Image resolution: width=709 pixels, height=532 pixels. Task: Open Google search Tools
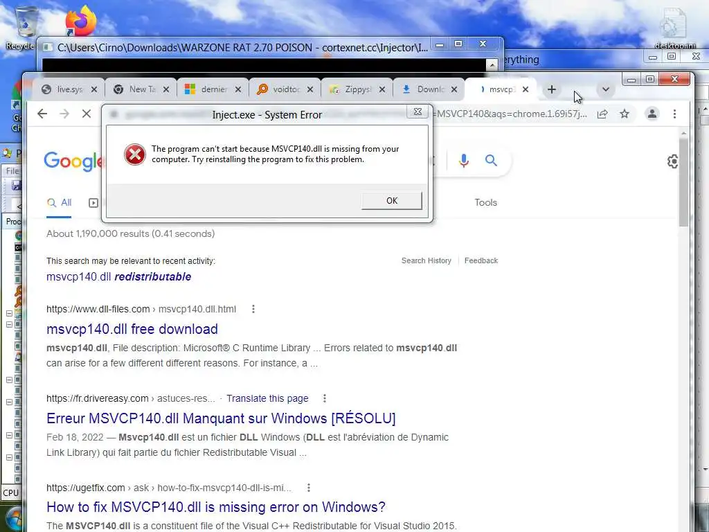[485, 203]
